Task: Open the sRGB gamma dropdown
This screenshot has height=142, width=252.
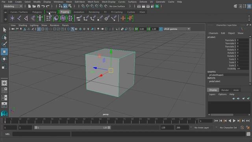Action: tap(177, 29)
